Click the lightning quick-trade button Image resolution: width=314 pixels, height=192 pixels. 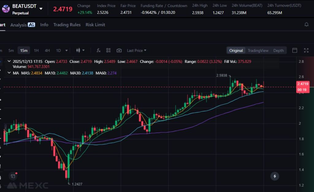coord(275,176)
